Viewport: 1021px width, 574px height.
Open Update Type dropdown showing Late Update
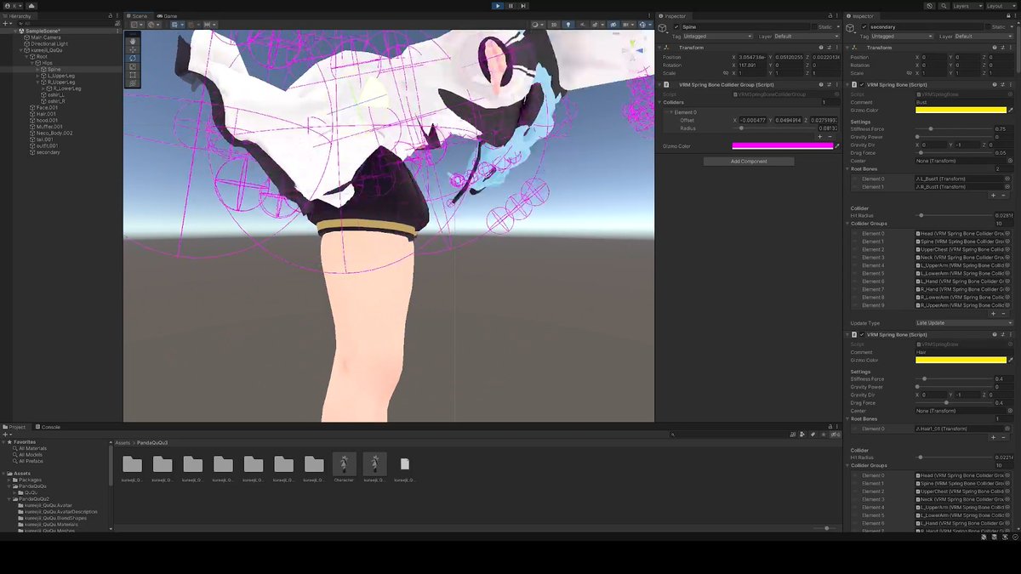964,323
